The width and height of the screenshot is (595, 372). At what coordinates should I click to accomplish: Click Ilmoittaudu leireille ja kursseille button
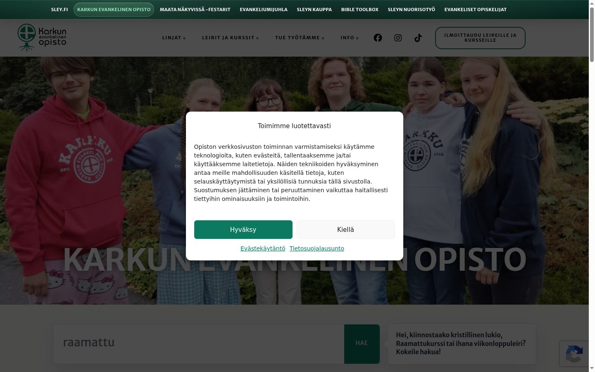(x=480, y=38)
